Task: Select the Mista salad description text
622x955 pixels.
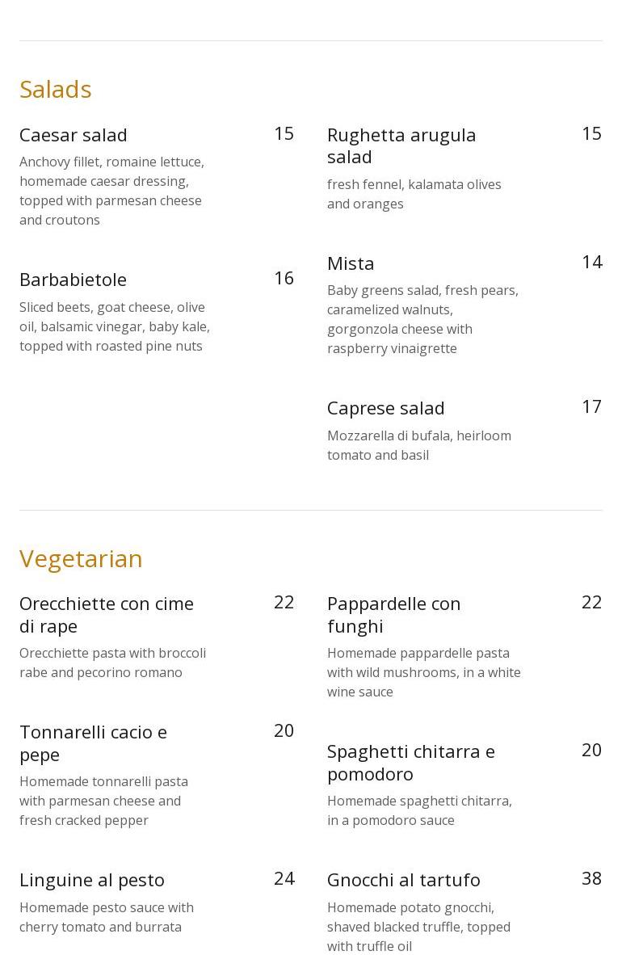Action: [x=422, y=319]
